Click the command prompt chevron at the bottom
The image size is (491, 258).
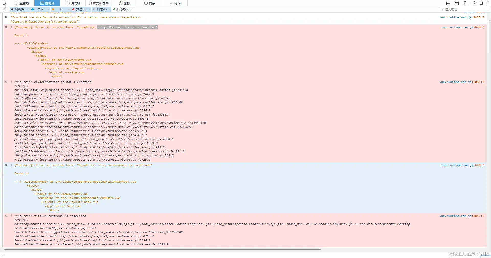click(3, 255)
